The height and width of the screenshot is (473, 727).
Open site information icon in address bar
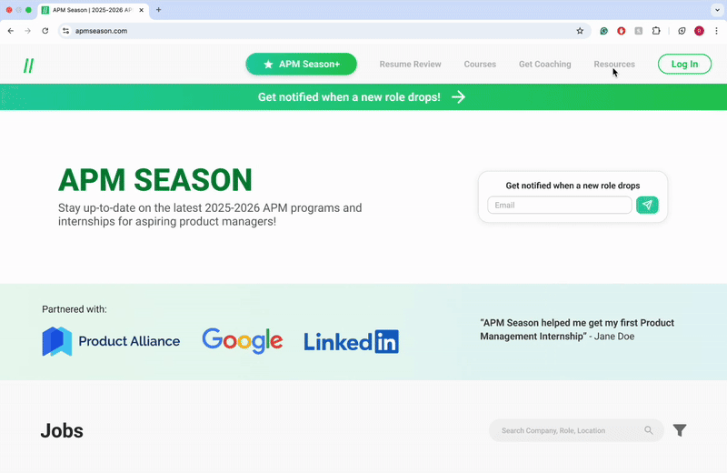click(65, 31)
